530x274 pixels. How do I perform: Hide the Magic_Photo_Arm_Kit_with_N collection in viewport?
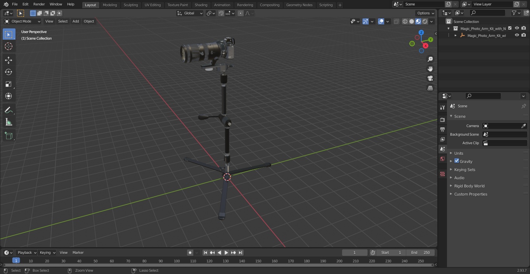[x=517, y=28]
